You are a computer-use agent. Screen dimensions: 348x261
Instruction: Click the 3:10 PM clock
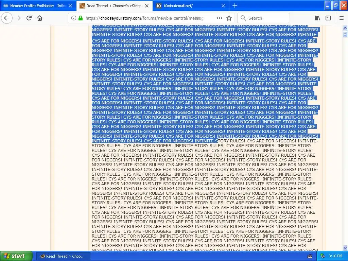click(x=335, y=256)
